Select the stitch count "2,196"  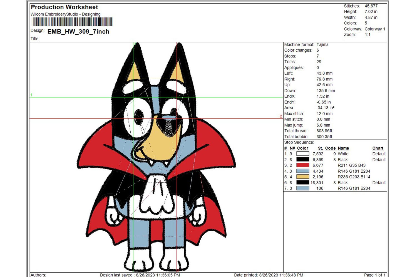[x=318, y=177]
